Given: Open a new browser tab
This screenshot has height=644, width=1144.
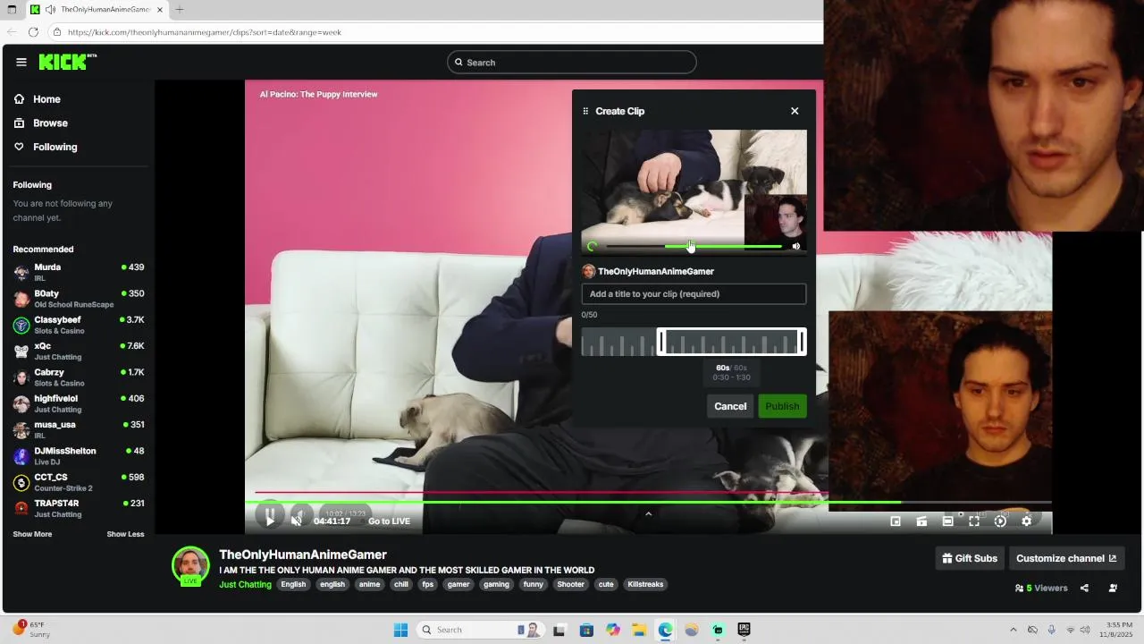Looking at the screenshot, I should 180,10.
